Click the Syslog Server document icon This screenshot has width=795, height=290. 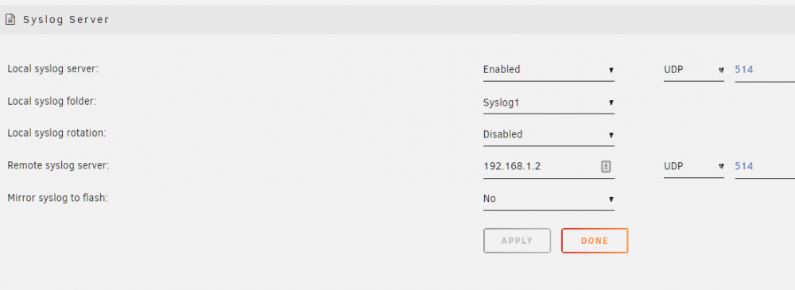pos(10,20)
